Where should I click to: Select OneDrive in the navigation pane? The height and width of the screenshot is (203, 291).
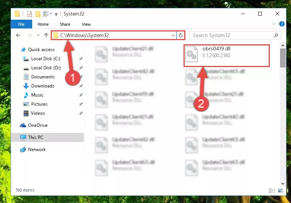pos(34,125)
